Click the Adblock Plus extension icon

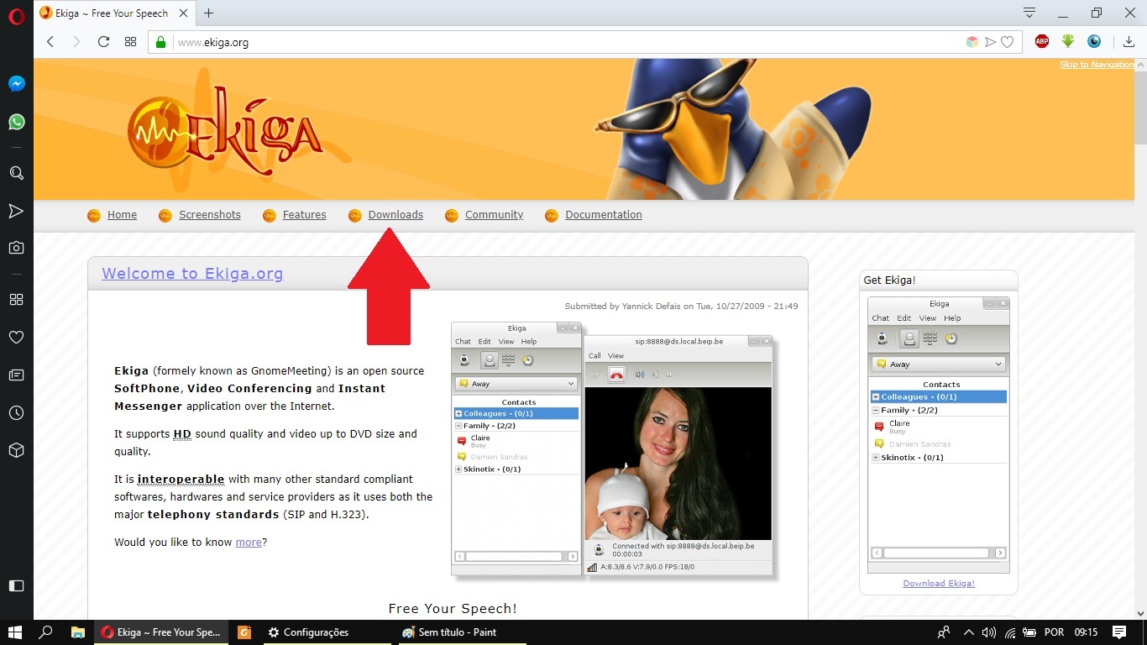pos(1042,41)
